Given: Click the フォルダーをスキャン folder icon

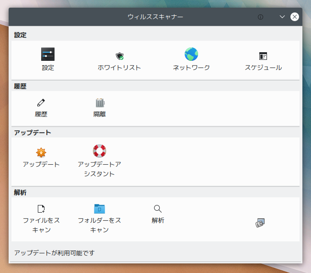Looking at the screenshot, I should [100, 209].
